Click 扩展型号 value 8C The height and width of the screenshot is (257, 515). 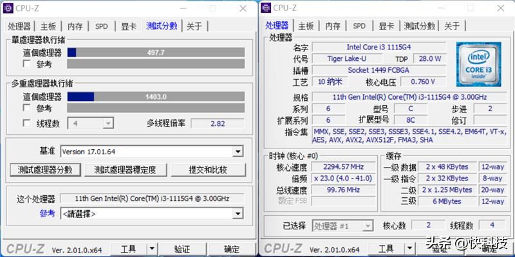pos(411,120)
